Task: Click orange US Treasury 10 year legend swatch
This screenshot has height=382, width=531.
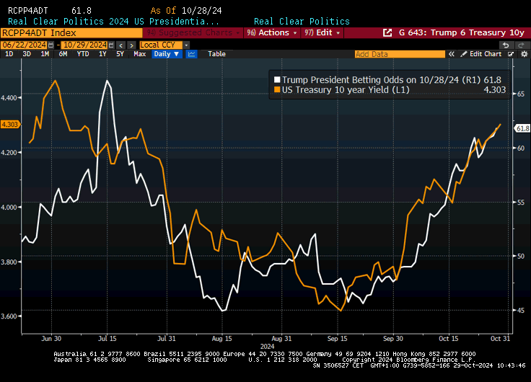Action: (277, 89)
